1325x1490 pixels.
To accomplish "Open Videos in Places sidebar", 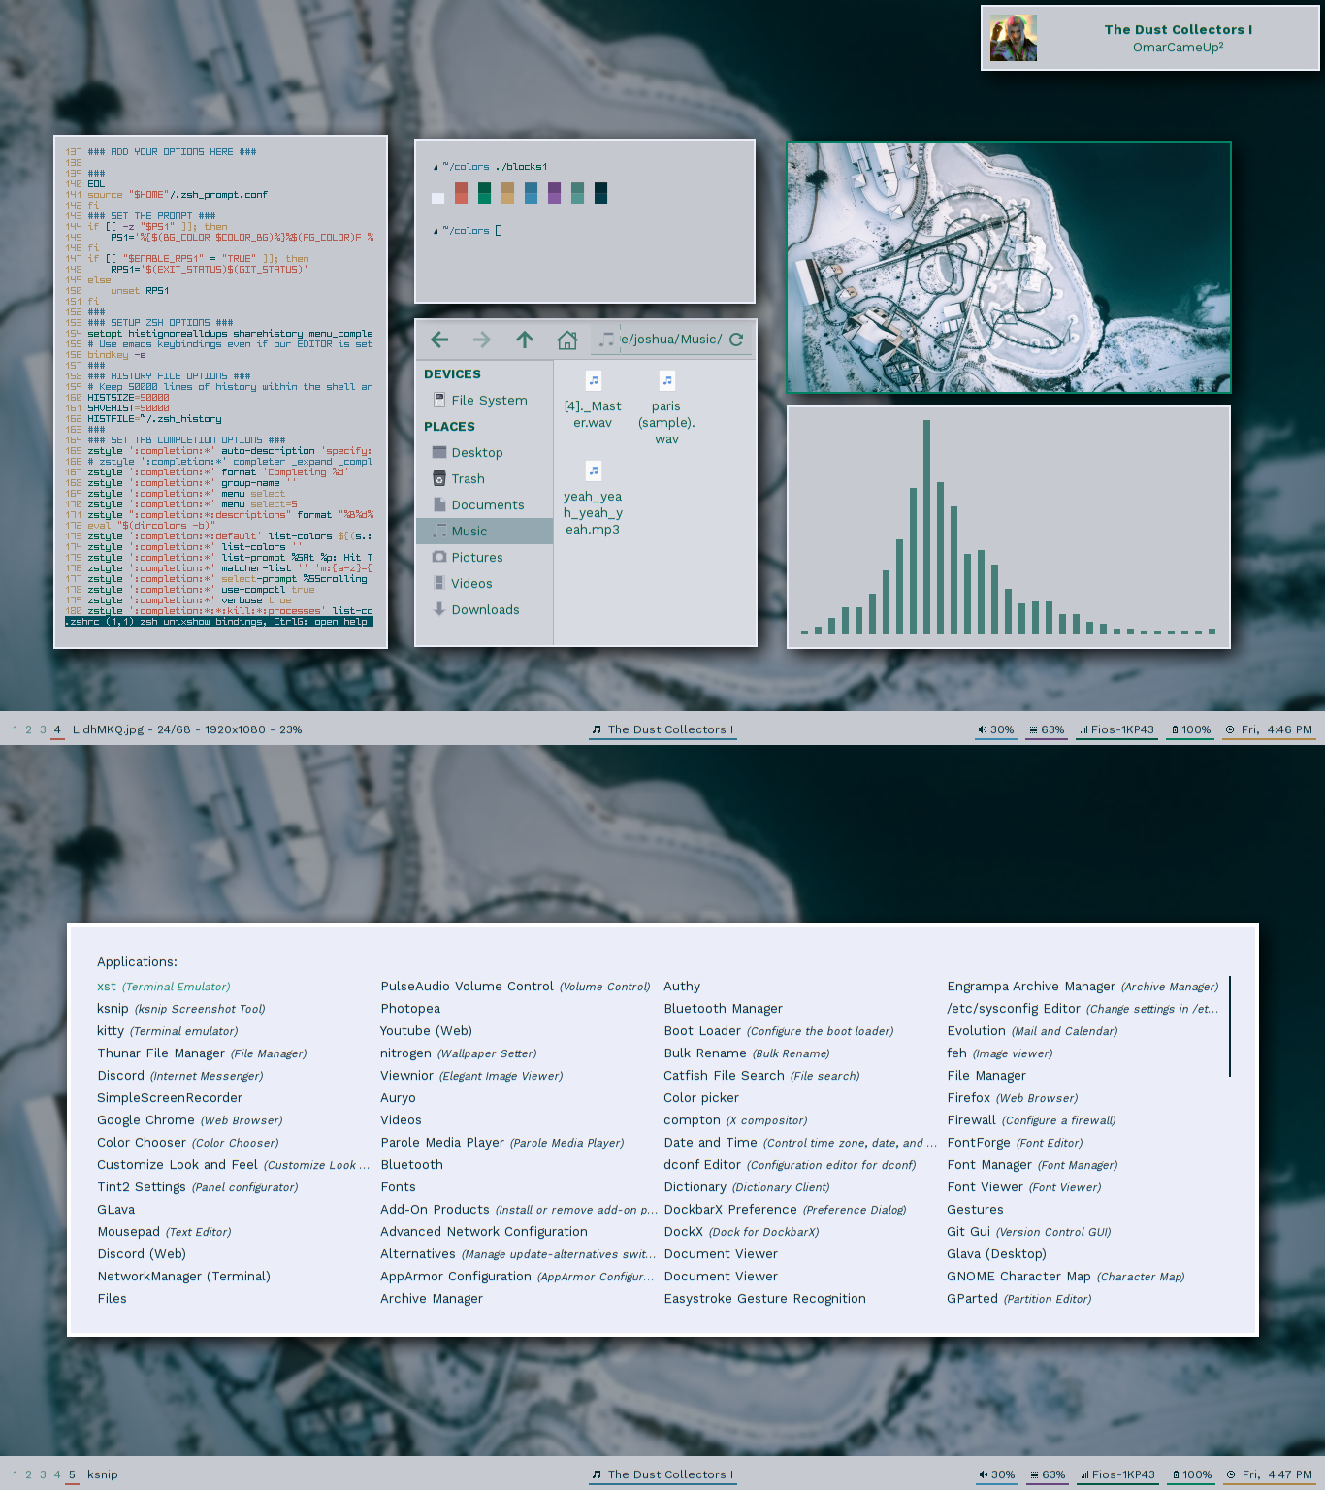I will click(484, 583).
